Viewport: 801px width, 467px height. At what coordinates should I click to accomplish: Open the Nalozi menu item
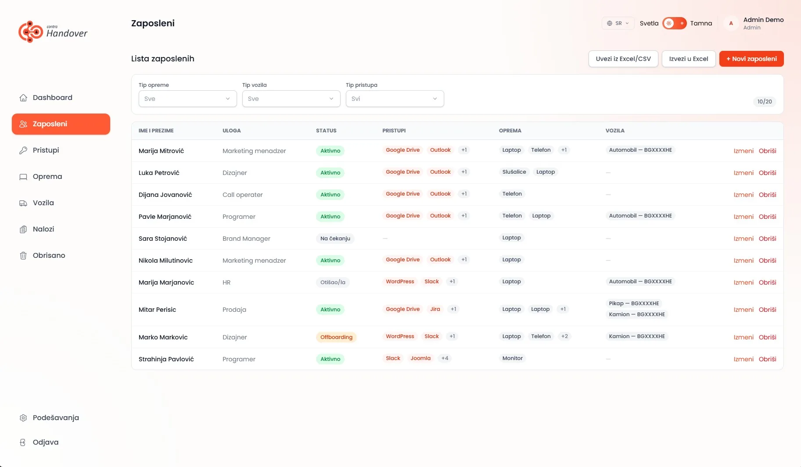pos(61,229)
